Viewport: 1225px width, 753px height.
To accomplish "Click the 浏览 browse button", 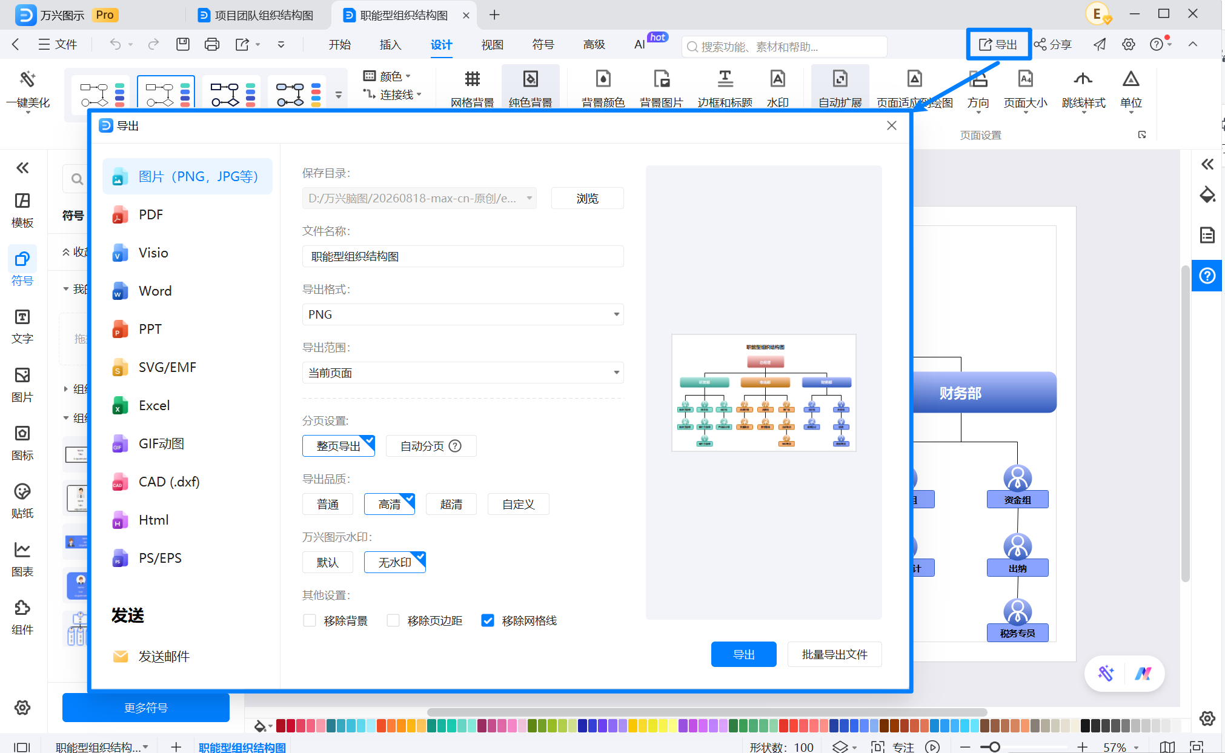I will (588, 198).
